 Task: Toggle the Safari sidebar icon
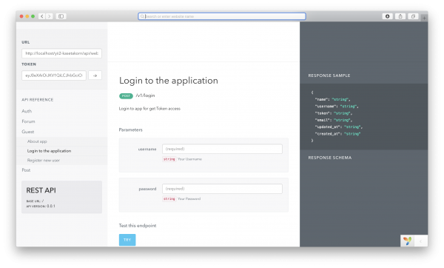[x=61, y=16]
